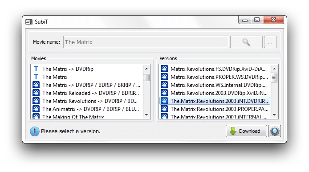The image size is (309, 172).
Task: Select 'Matrix.Revolutions.WS.Internal.DVDRip' version
Action: (x=215, y=85)
